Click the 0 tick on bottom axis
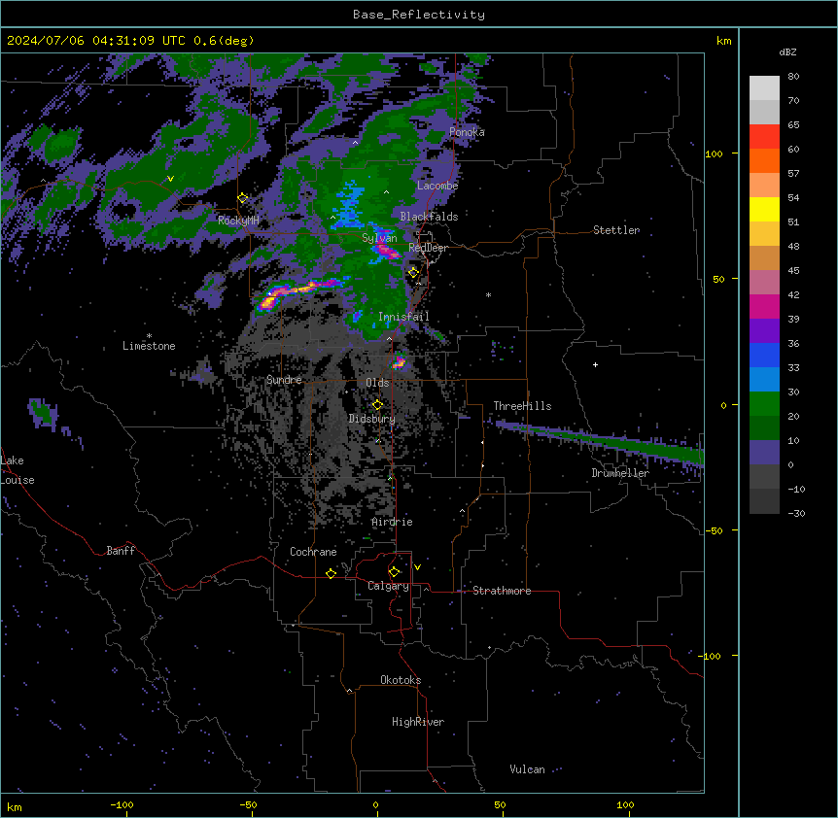 [x=375, y=804]
